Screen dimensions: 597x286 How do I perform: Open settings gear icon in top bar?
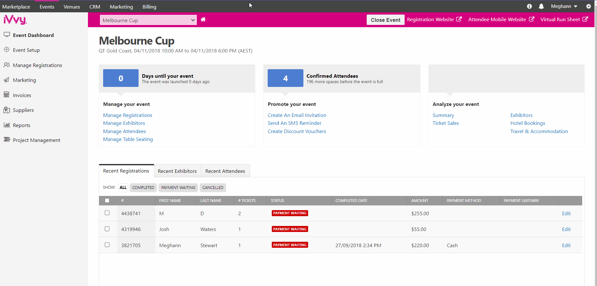(x=588, y=7)
